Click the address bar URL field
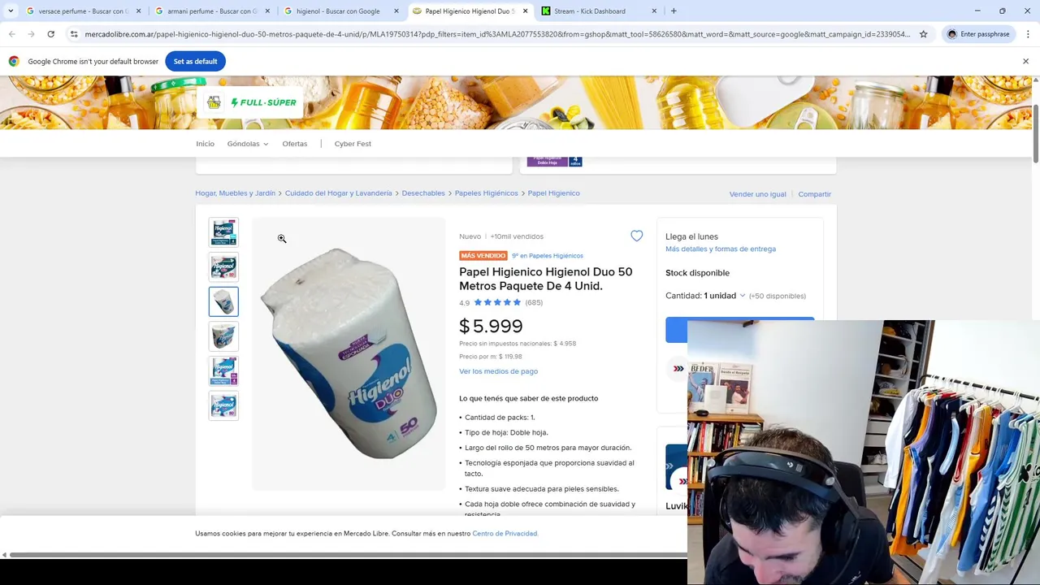The width and height of the screenshot is (1040, 585). [497, 34]
